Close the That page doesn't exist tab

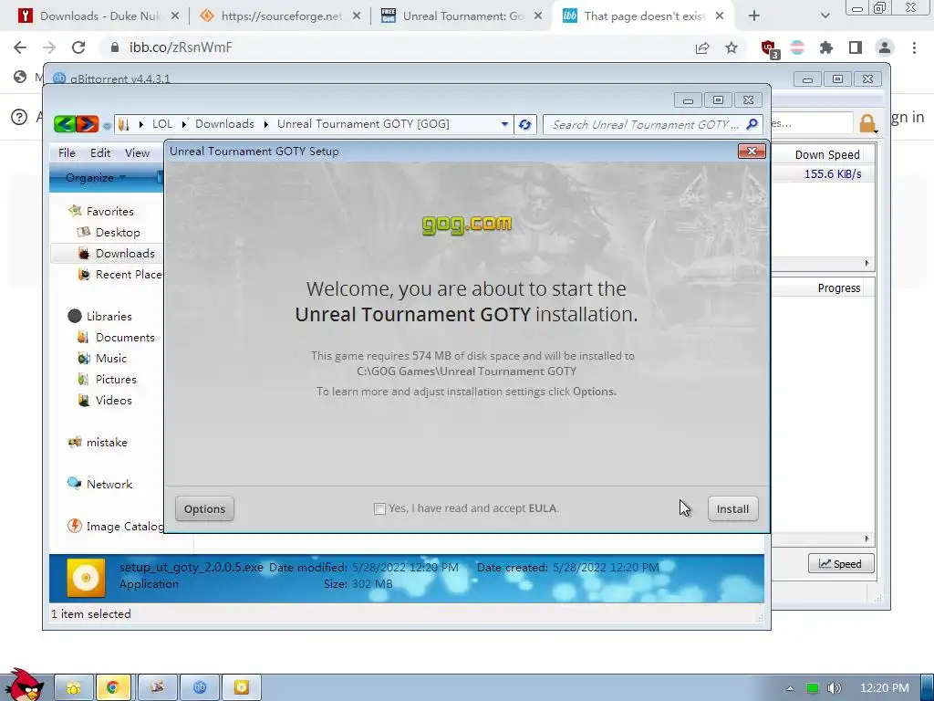pyautogui.click(x=720, y=16)
